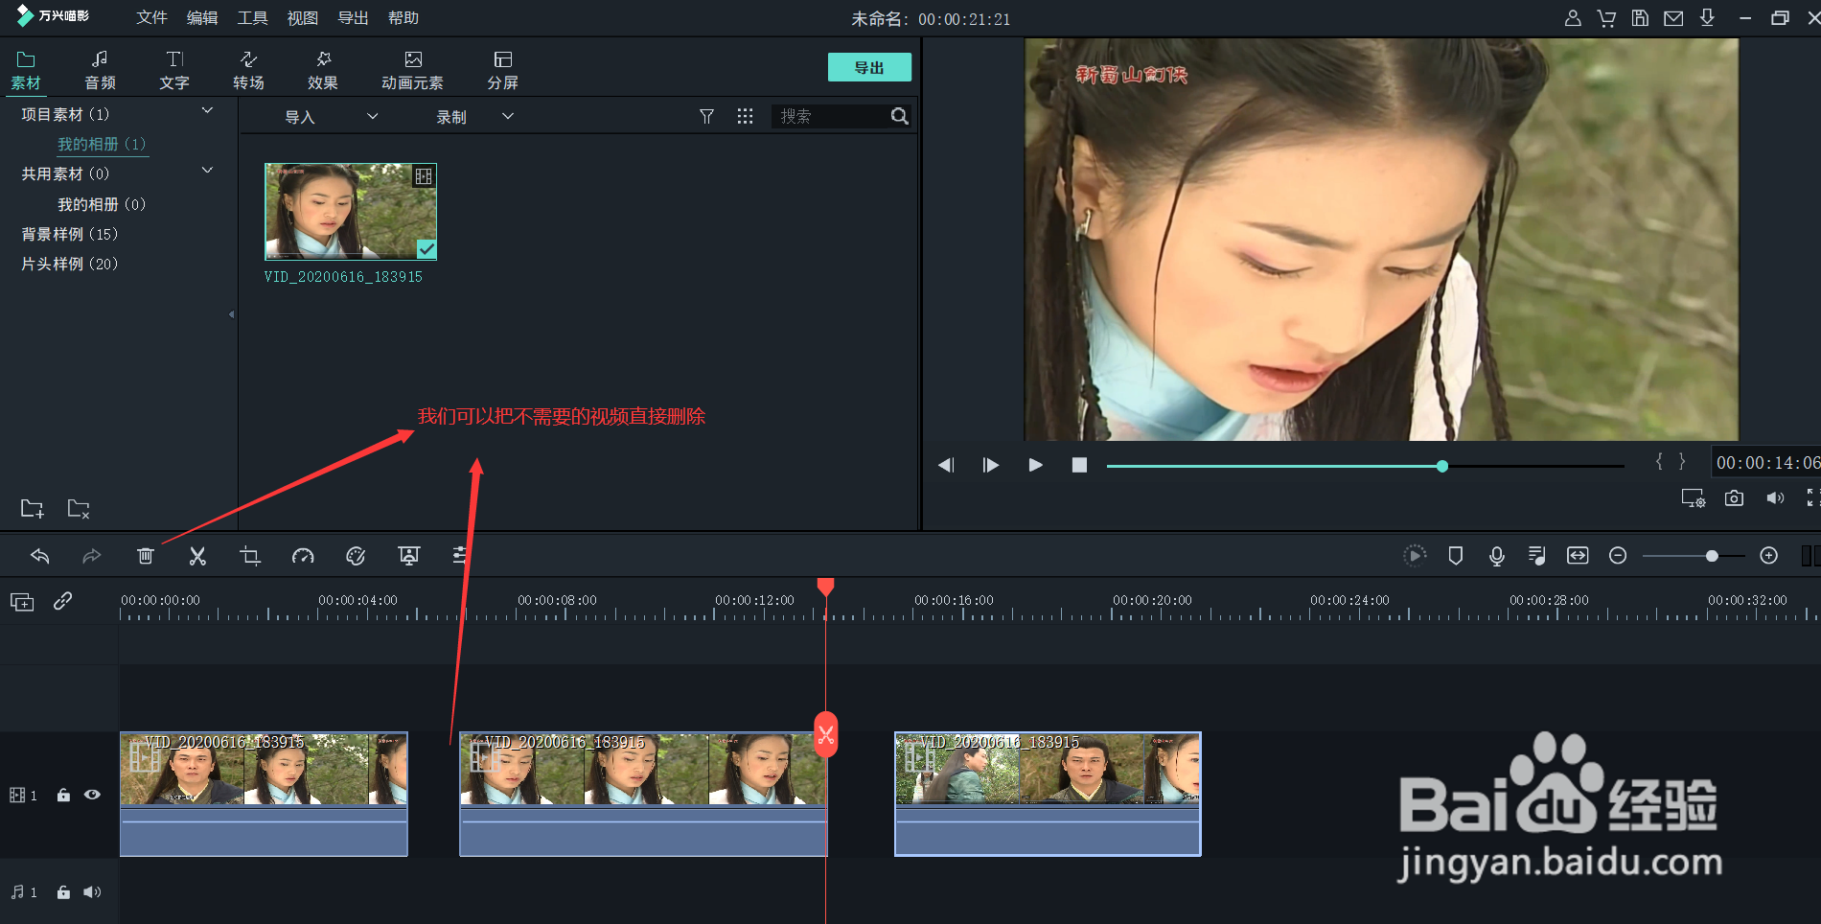Fit timeline to window icon
This screenshot has height=924, width=1821.
1578,556
